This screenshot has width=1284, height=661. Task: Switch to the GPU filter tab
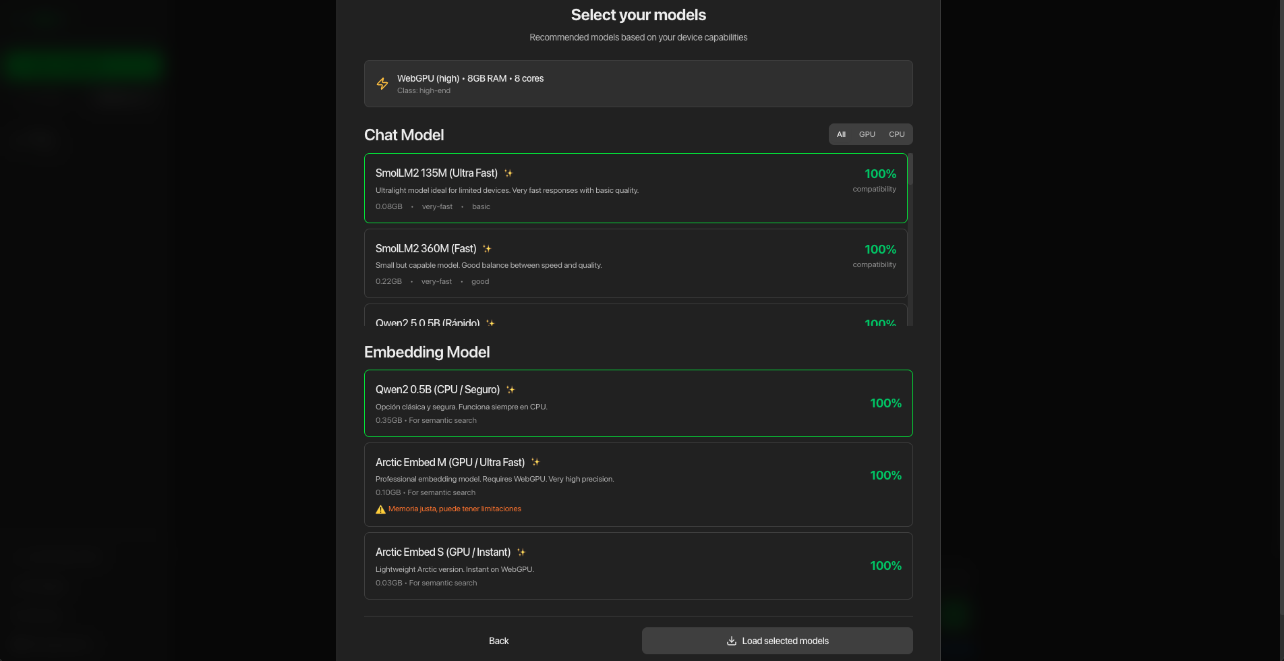pyautogui.click(x=867, y=134)
